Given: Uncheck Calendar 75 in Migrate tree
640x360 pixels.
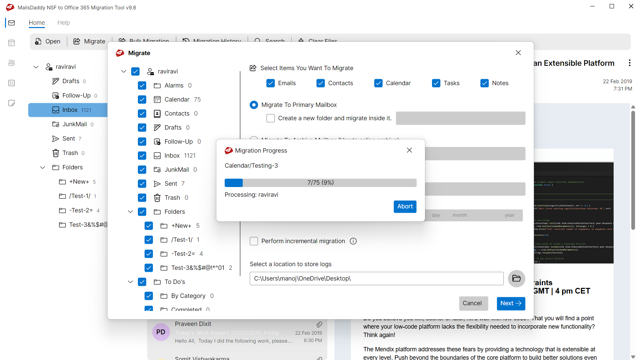Looking at the screenshot, I should (142, 100).
